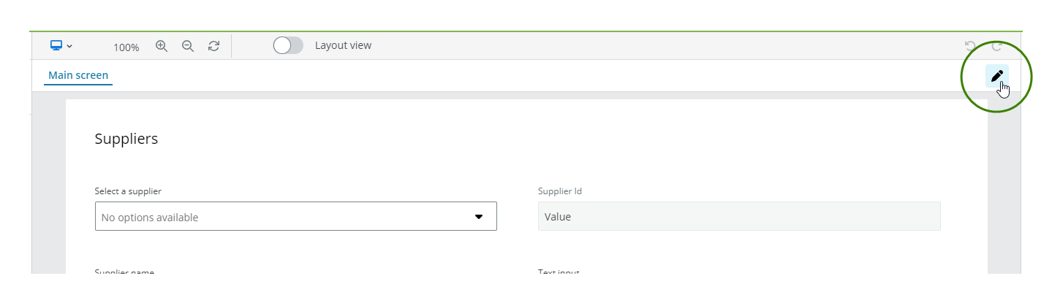Zoom in with the magnifier plus icon
Screen dimensions: 1052x303
pos(162,46)
